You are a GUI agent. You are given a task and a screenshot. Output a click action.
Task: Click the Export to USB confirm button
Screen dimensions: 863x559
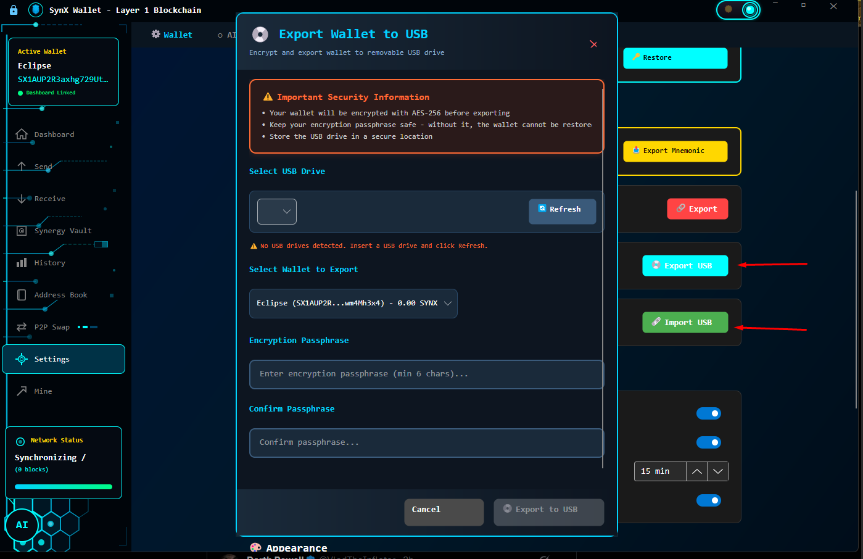[549, 512]
